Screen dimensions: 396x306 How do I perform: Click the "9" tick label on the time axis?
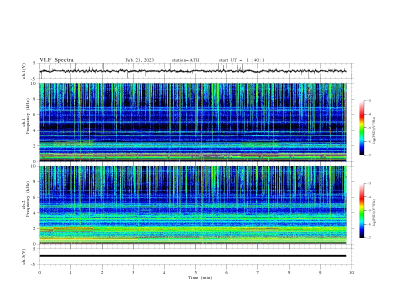(x=320, y=272)
